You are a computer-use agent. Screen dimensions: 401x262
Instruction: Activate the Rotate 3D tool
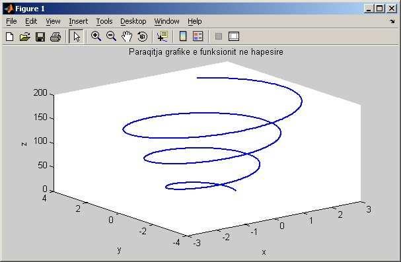point(143,36)
